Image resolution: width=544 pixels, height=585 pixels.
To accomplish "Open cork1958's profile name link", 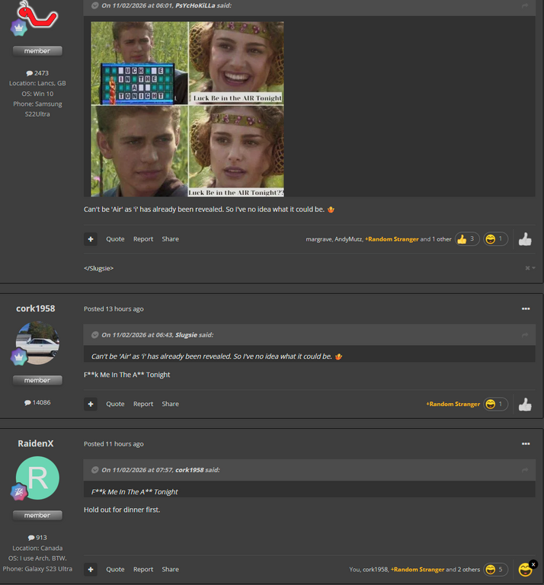I will click(x=36, y=308).
